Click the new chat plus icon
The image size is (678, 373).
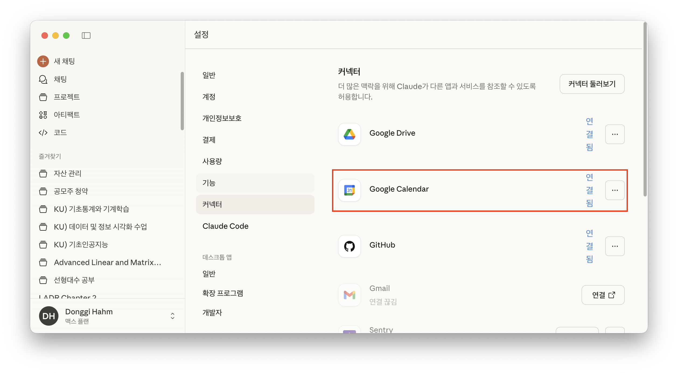[x=43, y=61]
